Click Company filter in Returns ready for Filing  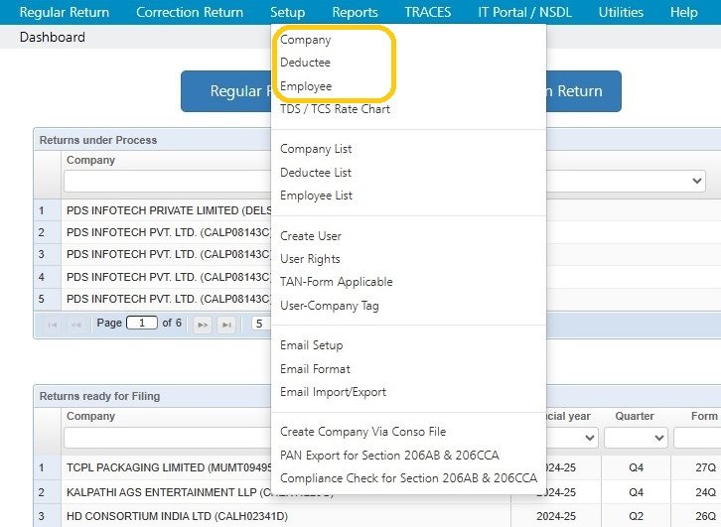[168, 438]
